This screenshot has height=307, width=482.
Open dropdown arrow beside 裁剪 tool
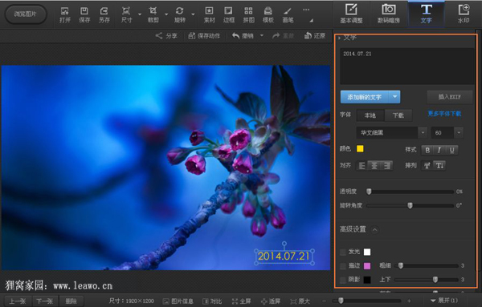tap(166, 14)
